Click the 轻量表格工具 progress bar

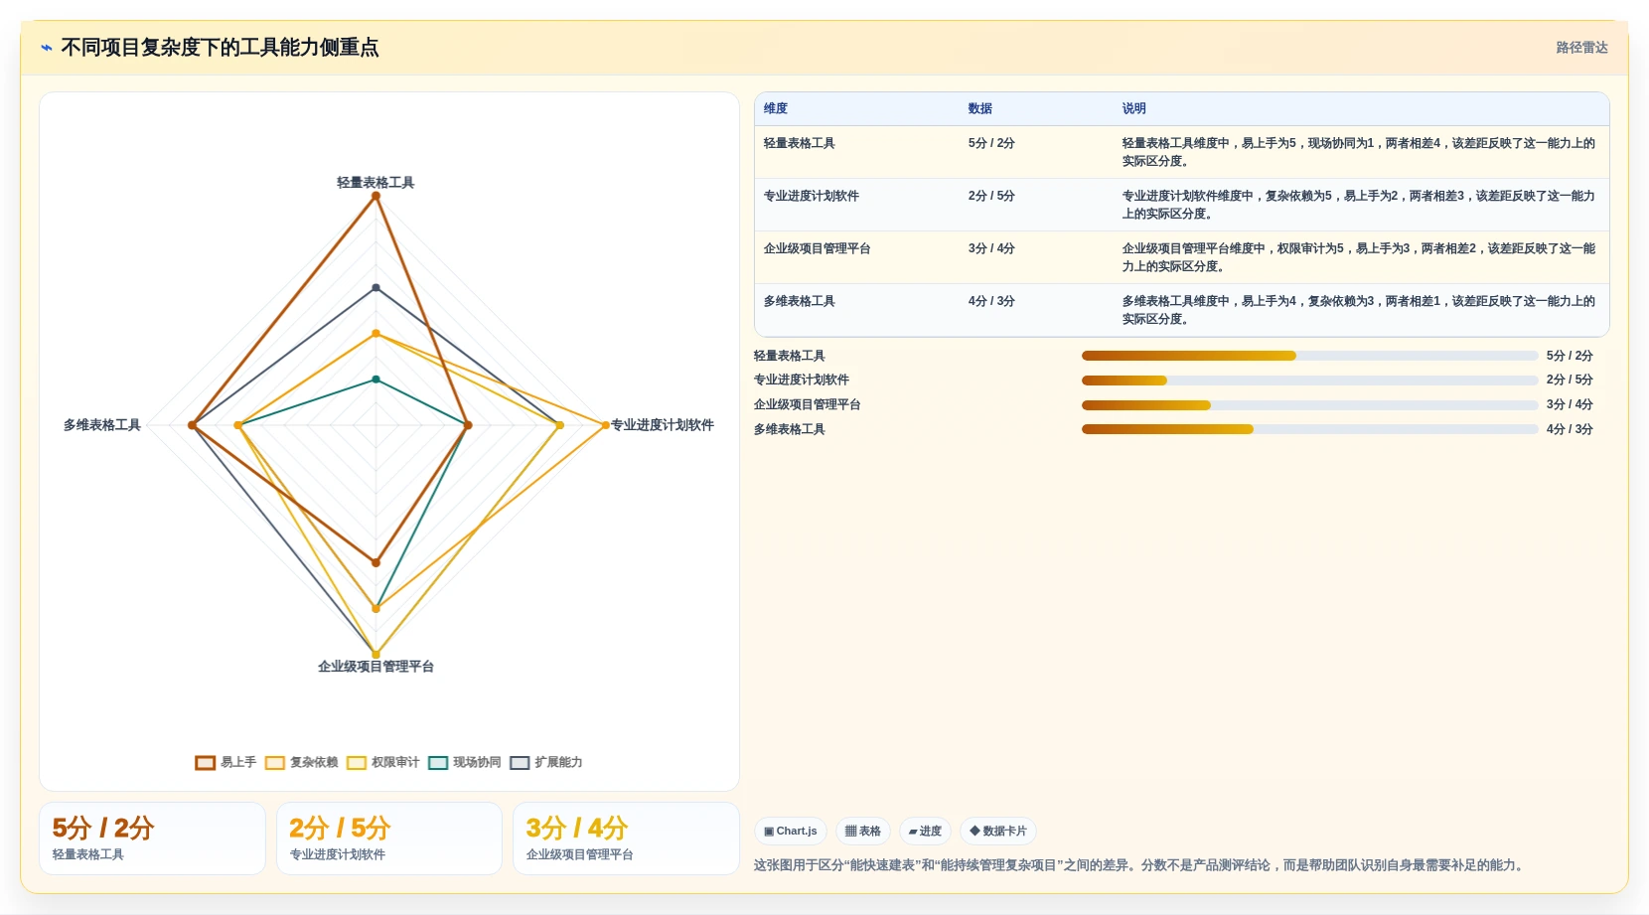click(1309, 356)
